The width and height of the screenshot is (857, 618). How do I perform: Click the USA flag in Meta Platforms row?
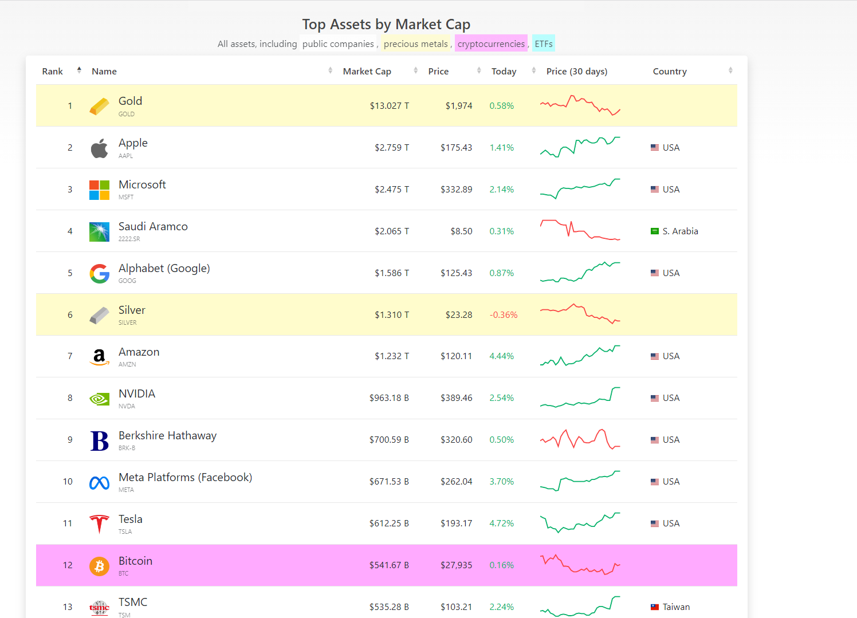655,482
